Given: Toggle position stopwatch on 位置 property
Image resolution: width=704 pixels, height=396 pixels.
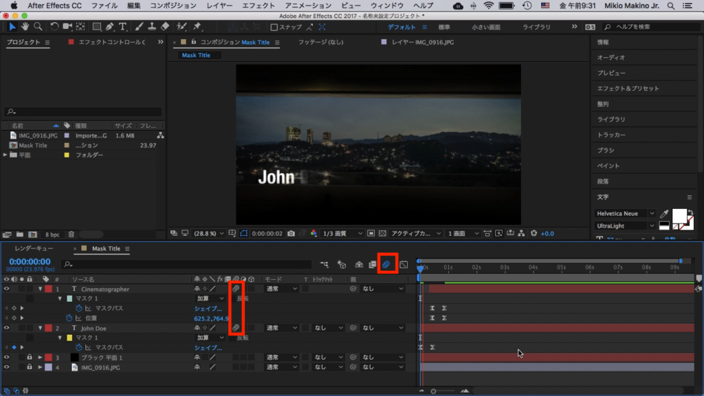Looking at the screenshot, I should pos(69,318).
